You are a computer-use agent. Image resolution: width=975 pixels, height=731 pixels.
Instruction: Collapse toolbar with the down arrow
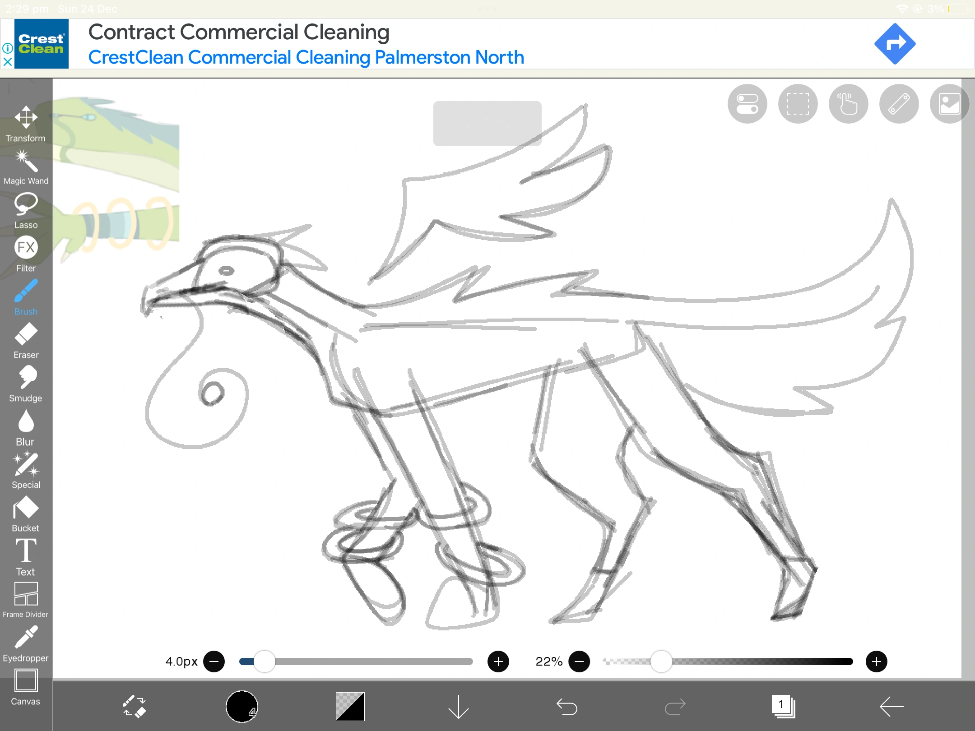(458, 706)
